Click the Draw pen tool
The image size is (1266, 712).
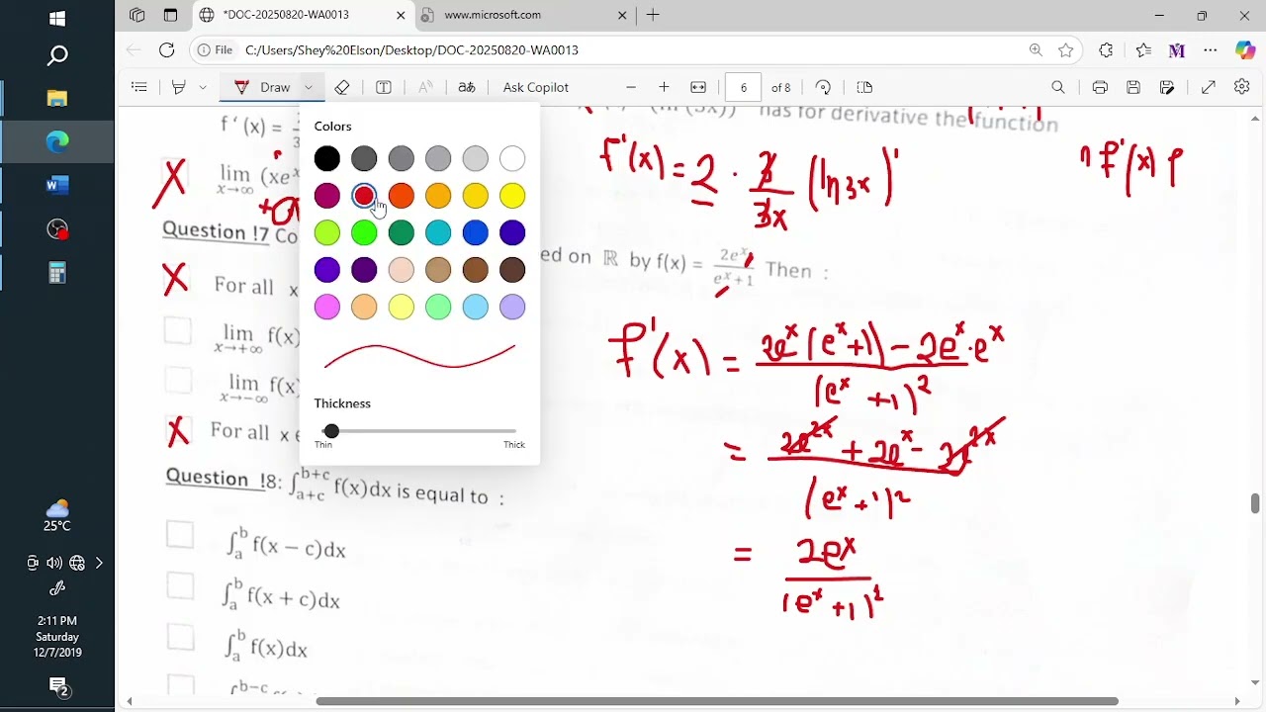pos(263,87)
